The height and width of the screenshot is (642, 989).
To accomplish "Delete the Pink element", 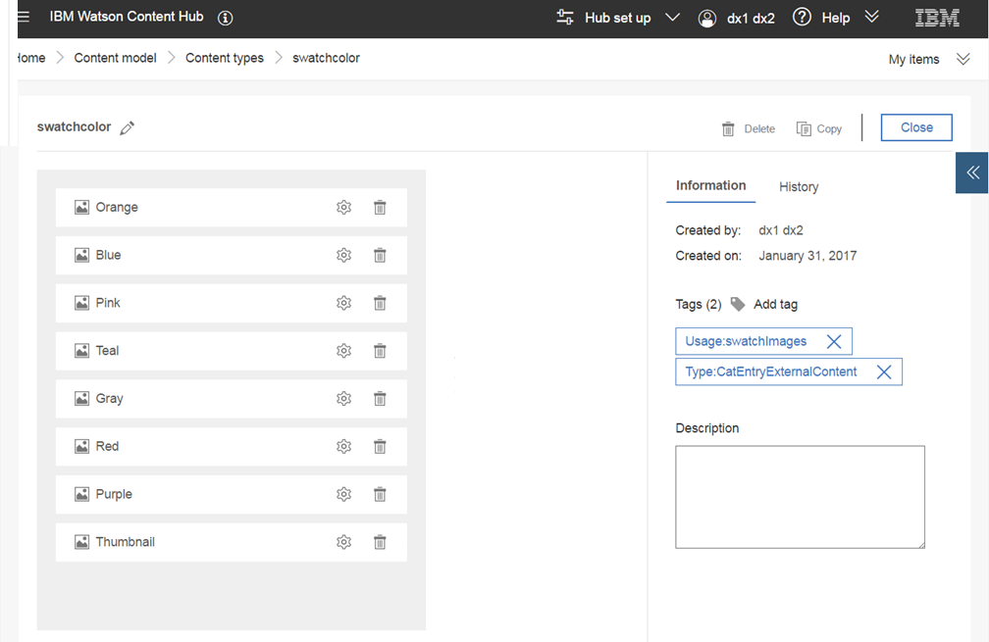I will tap(380, 303).
